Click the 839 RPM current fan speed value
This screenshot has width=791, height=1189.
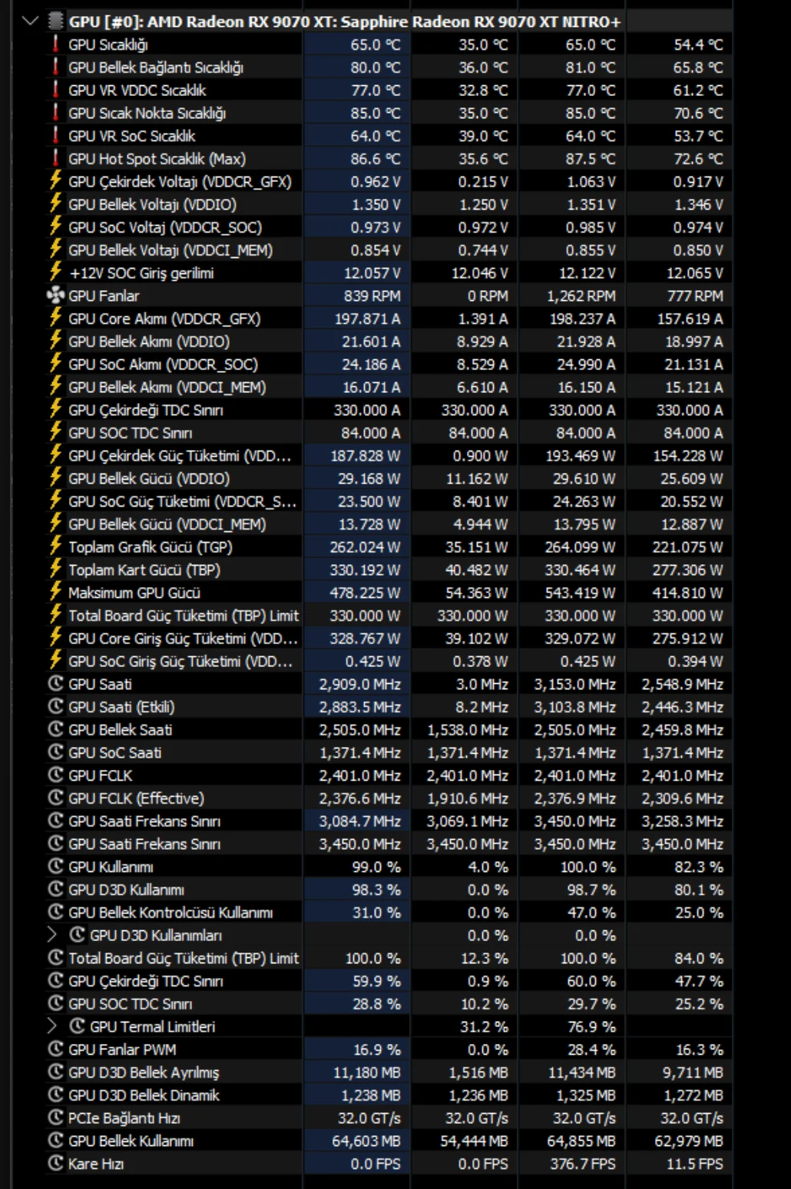point(372,296)
